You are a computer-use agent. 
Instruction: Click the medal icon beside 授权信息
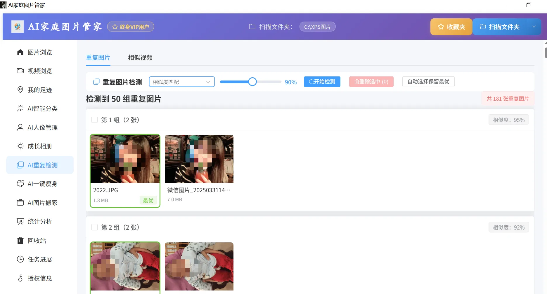(x=20, y=278)
